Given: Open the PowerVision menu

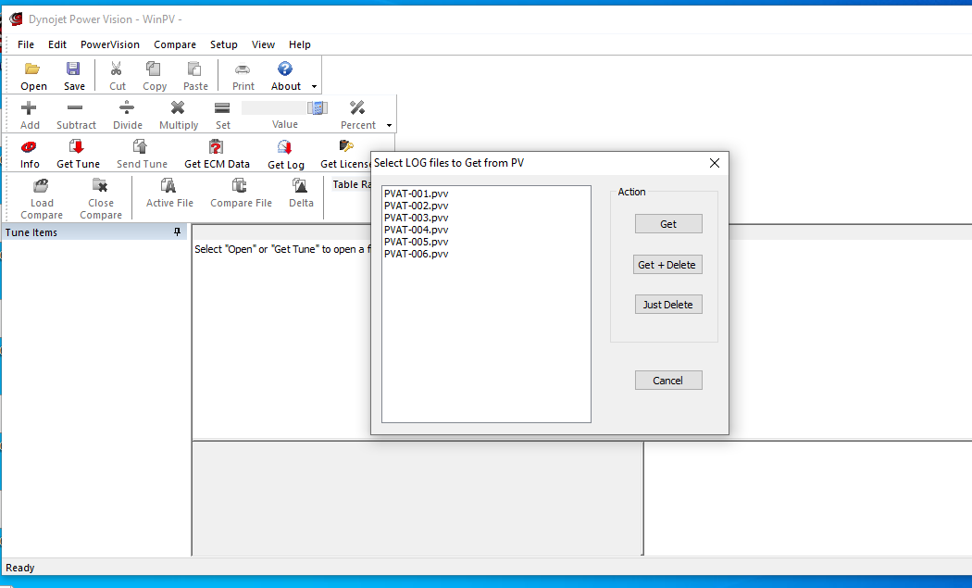Looking at the screenshot, I should (109, 44).
